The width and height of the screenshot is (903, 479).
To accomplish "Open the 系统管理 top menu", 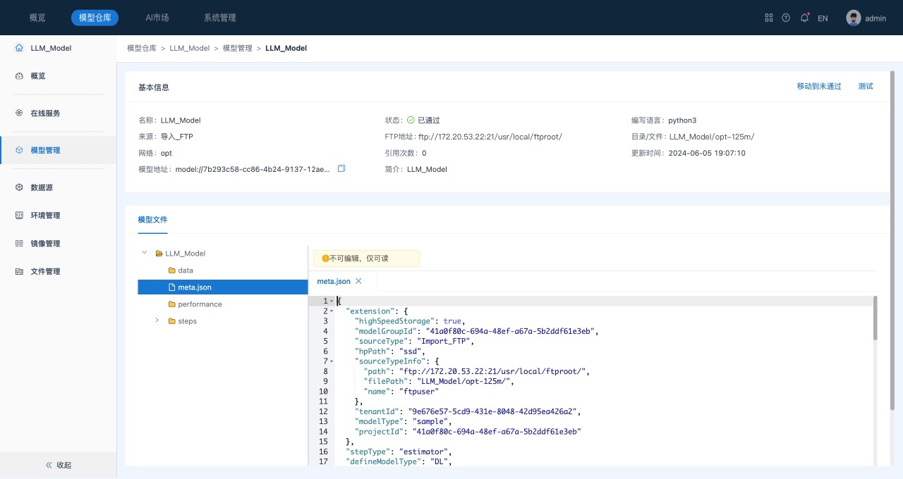I will 219,18.
